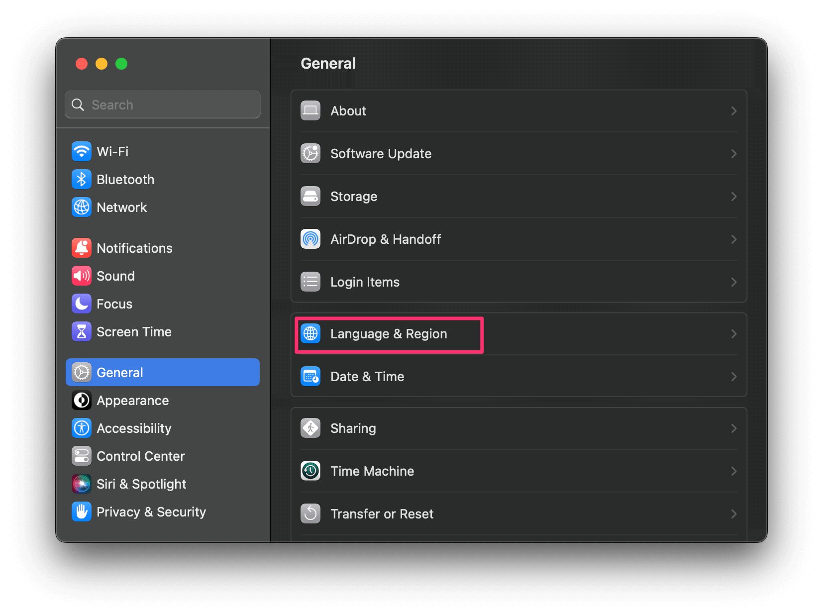Click the Storage drive icon
This screenshot has width=823, height=616.
(x=310, y=196)
